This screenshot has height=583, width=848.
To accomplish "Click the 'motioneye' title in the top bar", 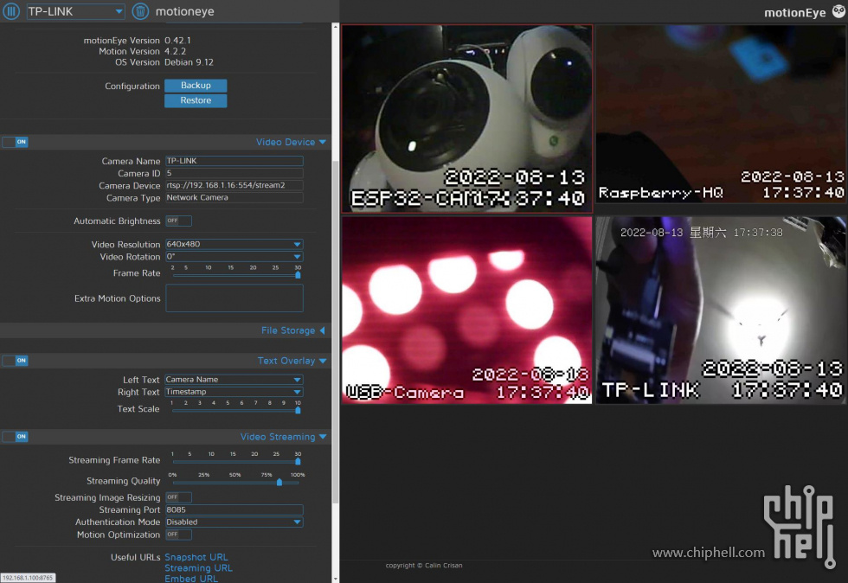I will point(185,11).
